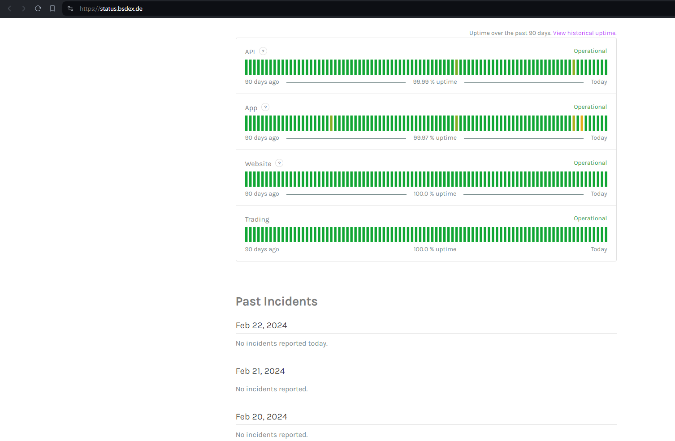Click the Website Operational status label
Screen dimensions: 675x441
pyautogui.click(x=590, y=163)
